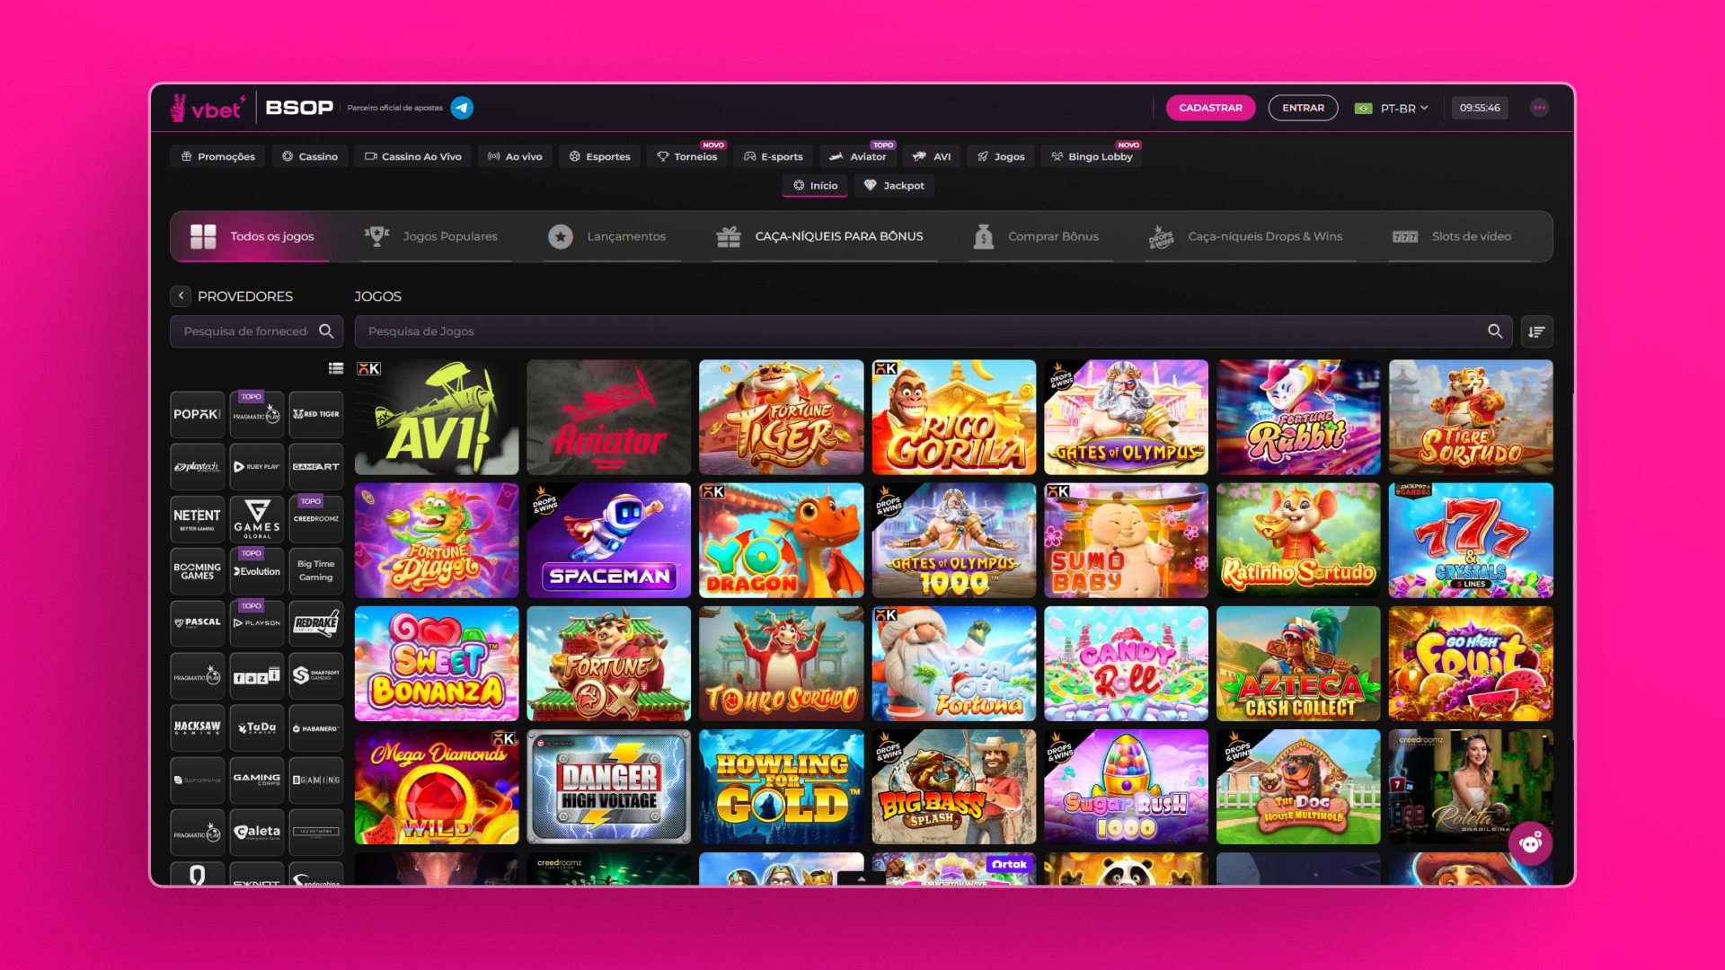
Task: Go to the Início menu item
Action: click(x=814, y=186)
